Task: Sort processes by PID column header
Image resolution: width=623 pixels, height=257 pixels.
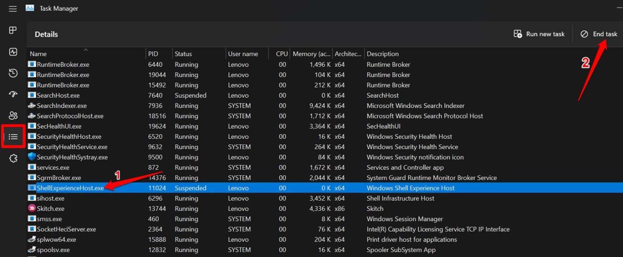Action: tap(153, 54)
